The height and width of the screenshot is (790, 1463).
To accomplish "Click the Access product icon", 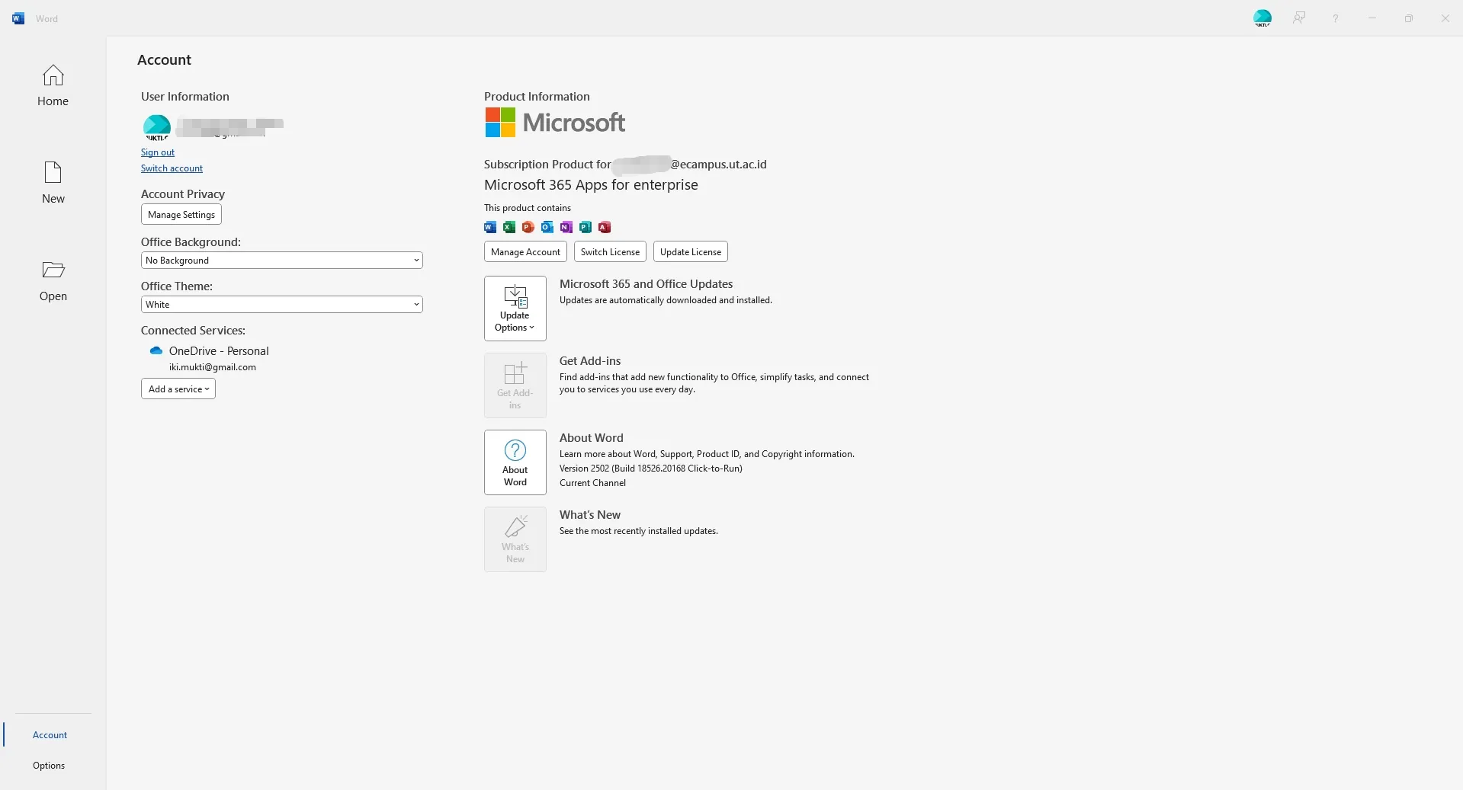I will [x=605, y=227].
